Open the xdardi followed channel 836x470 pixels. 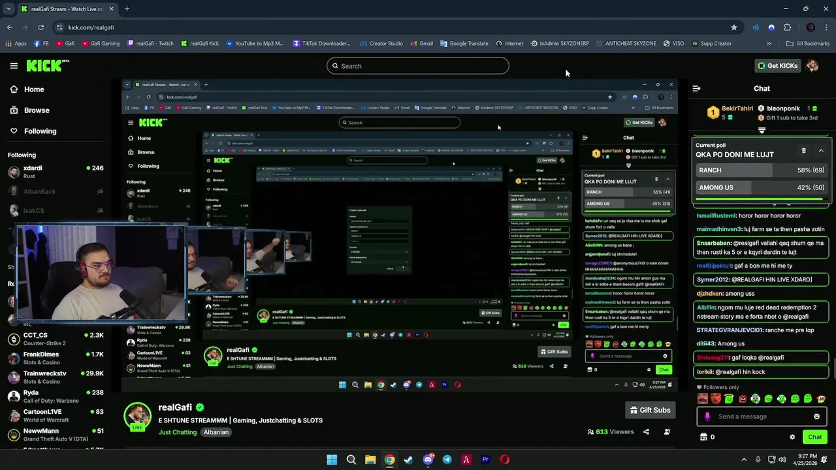56,172
